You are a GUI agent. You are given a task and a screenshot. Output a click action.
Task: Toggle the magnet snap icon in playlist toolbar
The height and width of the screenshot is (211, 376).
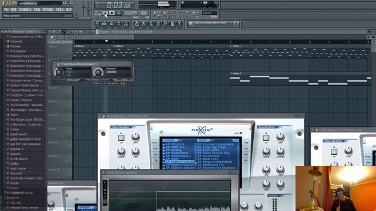pos(54,32)
